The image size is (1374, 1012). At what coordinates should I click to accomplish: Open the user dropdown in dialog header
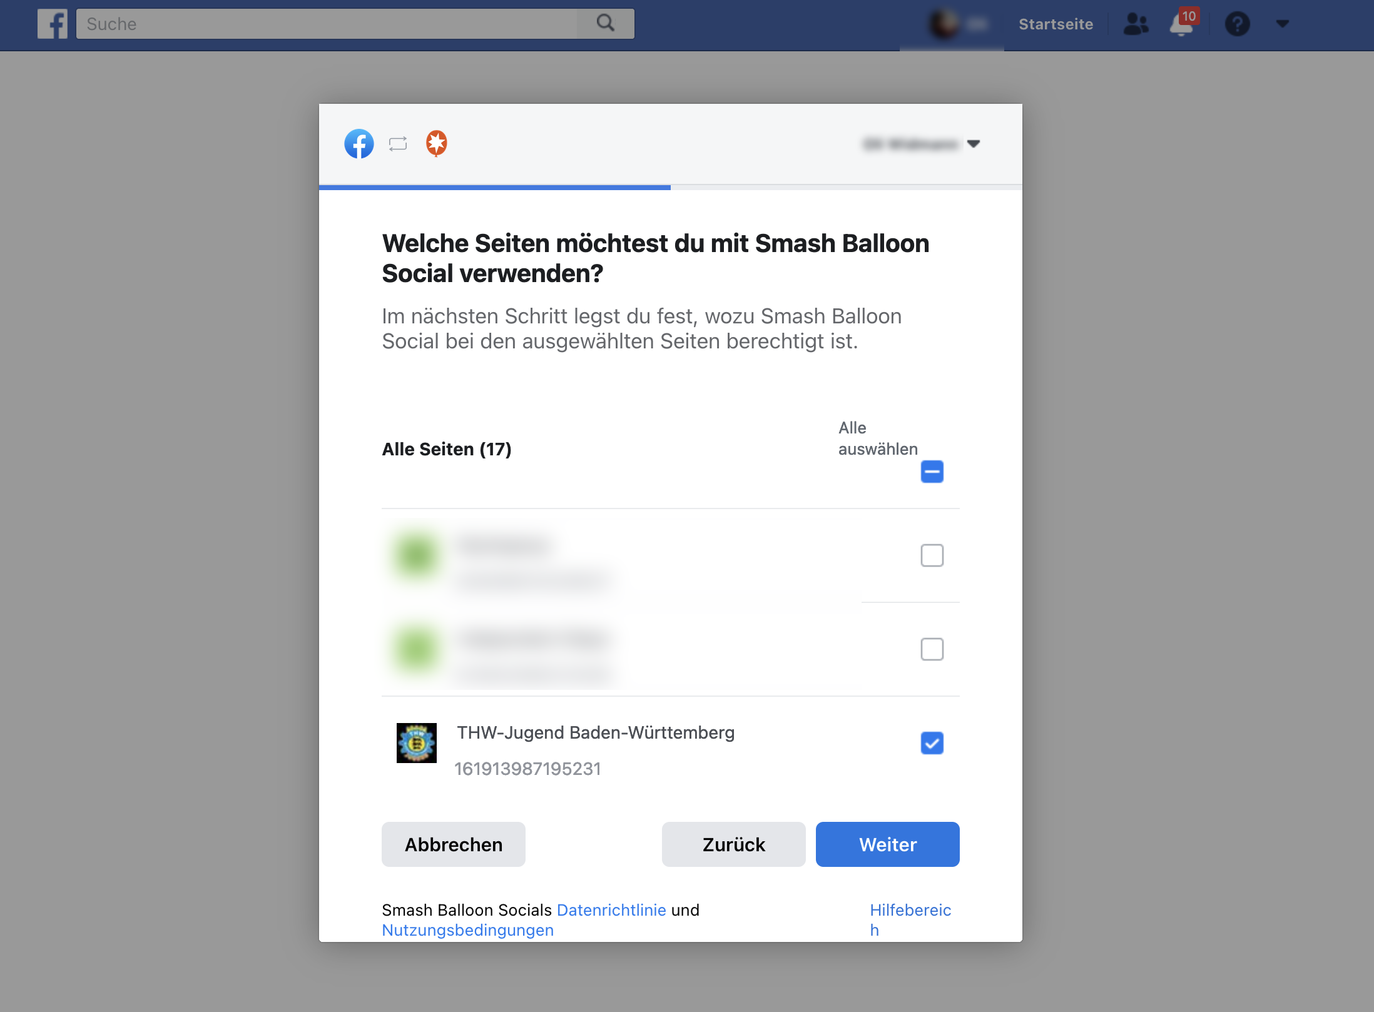(x=921, y=144)
